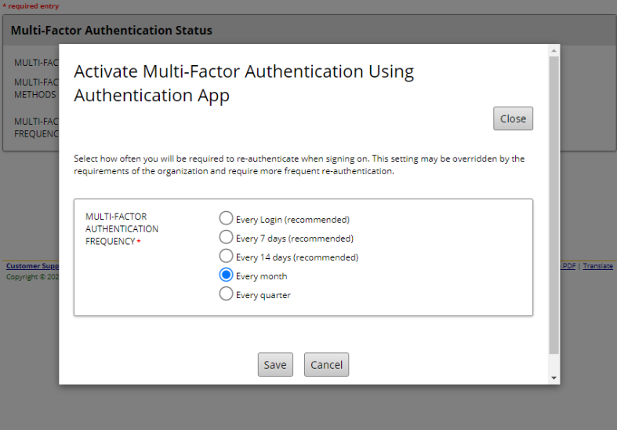Click the Multi-Factor Authentication Status panel header

coord(111,31)
